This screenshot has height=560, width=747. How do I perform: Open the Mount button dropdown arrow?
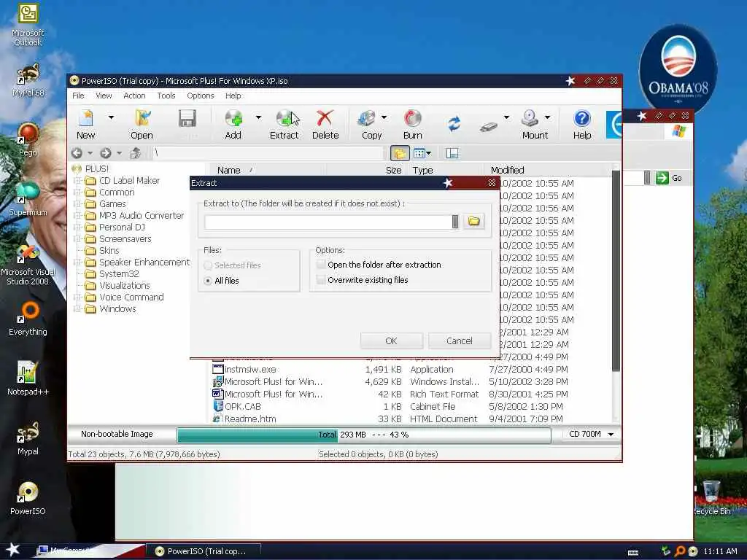point(547,117)
